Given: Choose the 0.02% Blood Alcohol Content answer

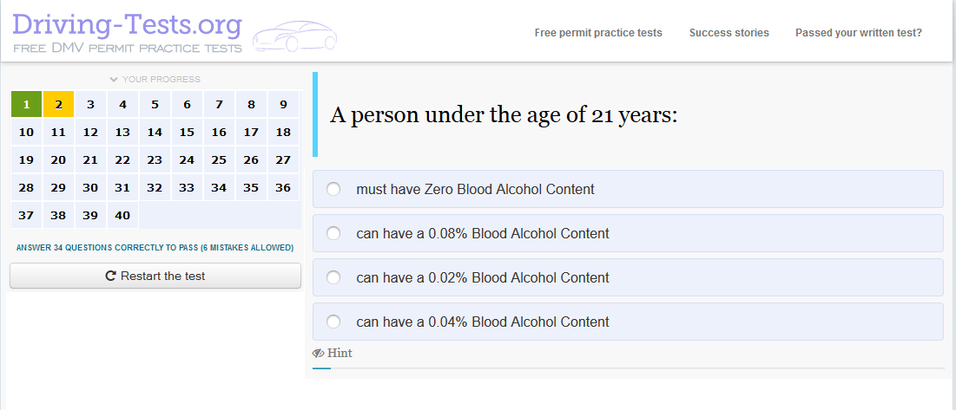Looking at the screenshot, I should [x=628, y=277].
